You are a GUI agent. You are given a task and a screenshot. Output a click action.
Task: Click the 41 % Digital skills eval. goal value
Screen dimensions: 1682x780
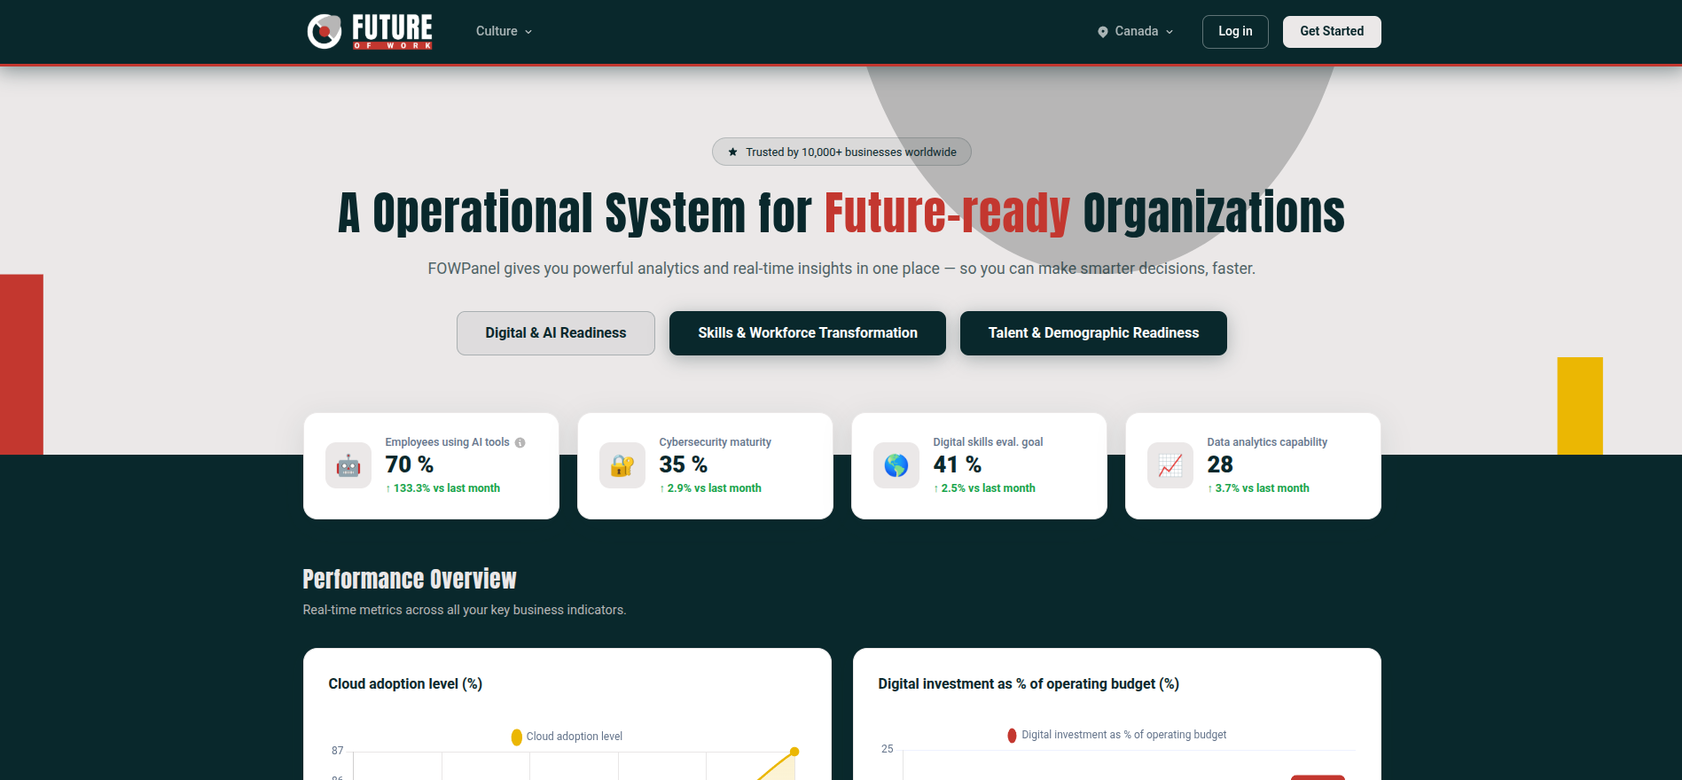[x=958, y=464]
